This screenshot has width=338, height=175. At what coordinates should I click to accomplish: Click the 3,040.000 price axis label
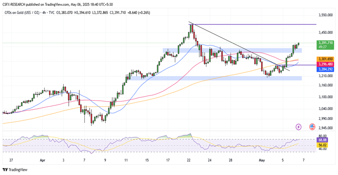pos(325,109)
